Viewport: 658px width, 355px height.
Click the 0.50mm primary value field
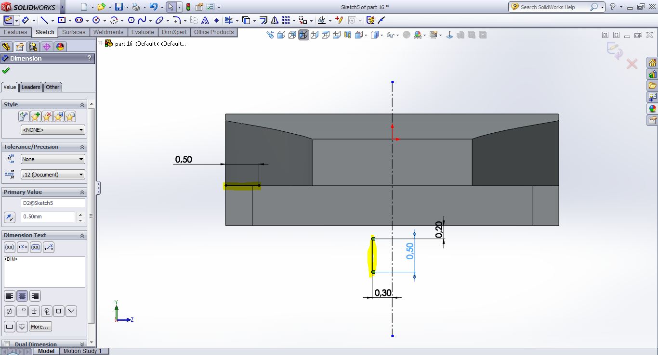coord(48,217)
